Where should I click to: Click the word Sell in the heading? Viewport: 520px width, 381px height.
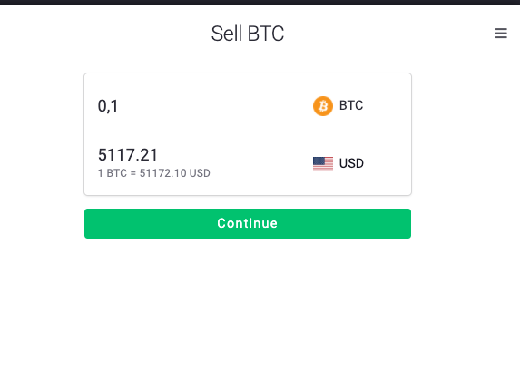click(227, 34)
